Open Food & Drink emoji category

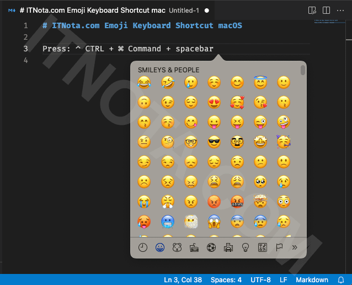194,247
